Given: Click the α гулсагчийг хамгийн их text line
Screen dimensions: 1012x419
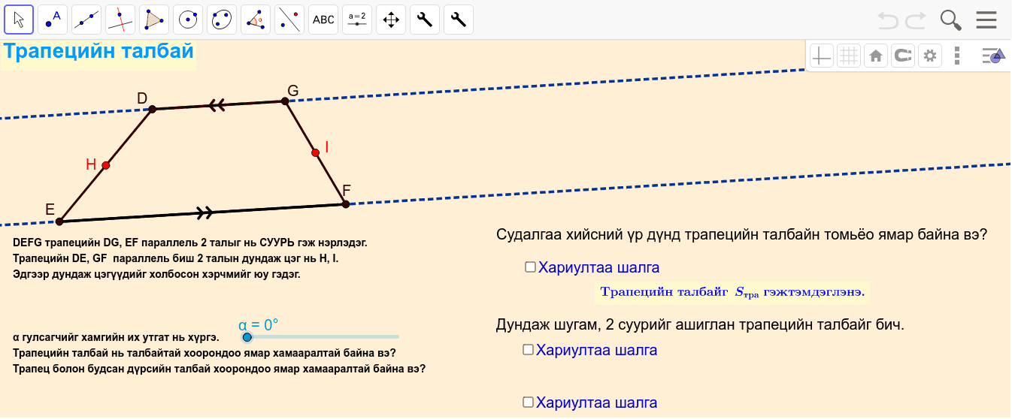Looking at the screenshot, I should tap(116, 339).
